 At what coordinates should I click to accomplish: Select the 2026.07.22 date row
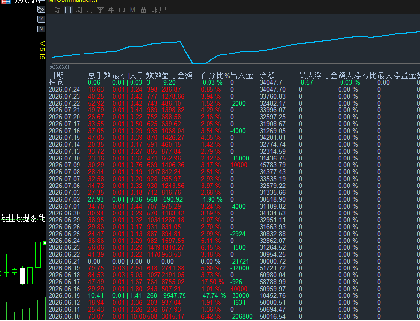pos(64,103)
